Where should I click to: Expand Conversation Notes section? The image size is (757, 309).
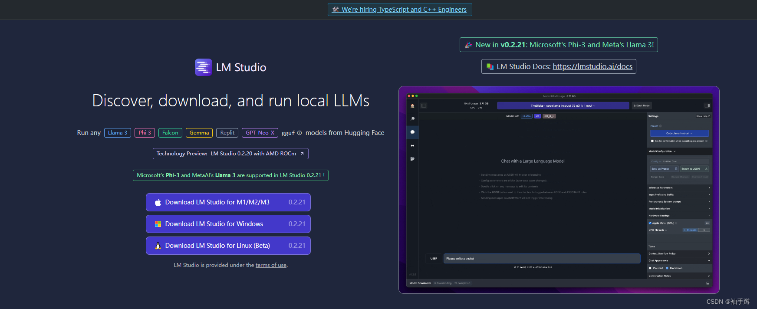pyautogui.click(x=679, y=276)
